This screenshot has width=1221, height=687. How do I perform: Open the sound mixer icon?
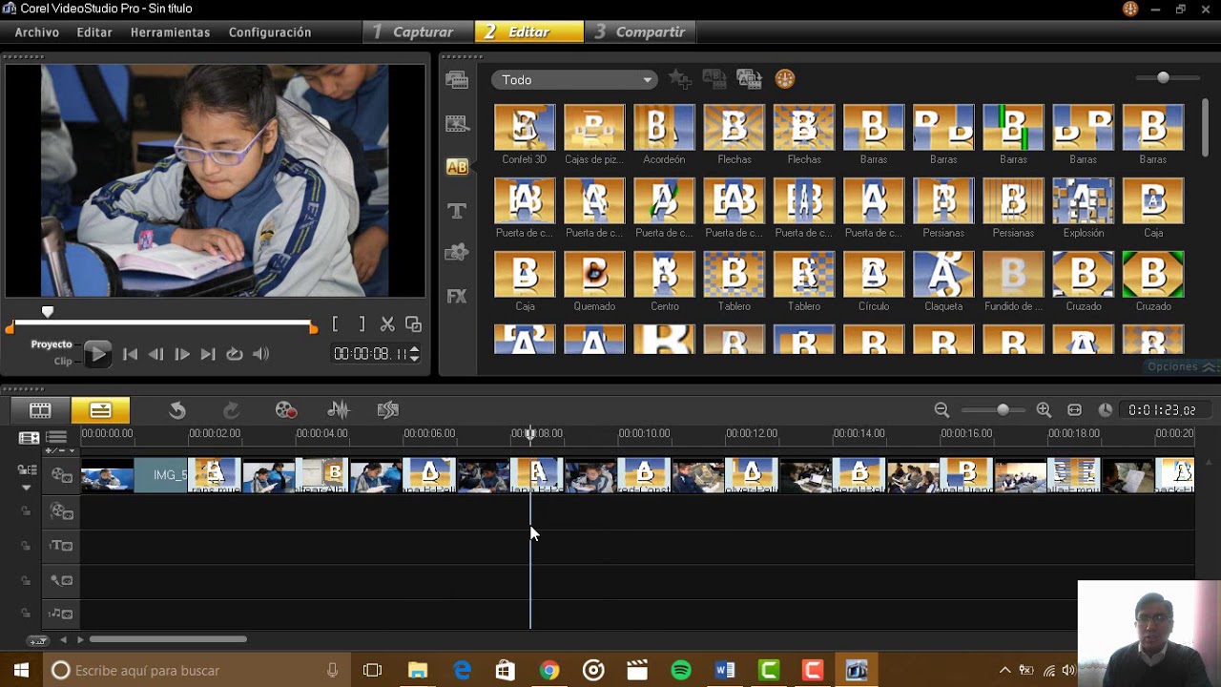338,410
